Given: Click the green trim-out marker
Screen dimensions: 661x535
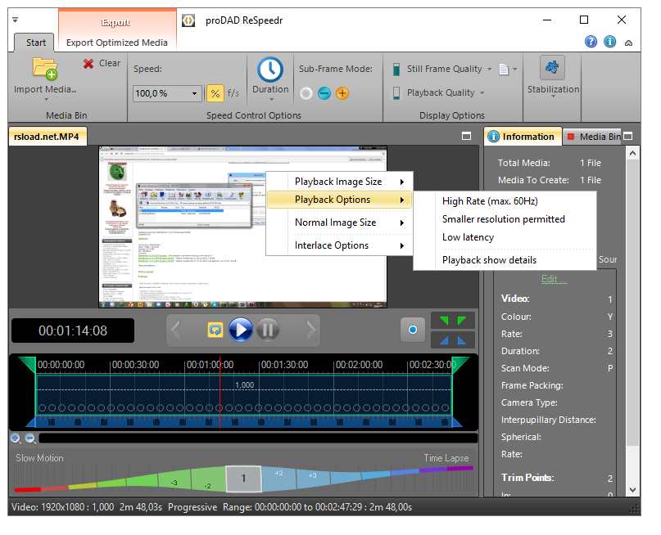Looking at the screenshot, I should coord(460,365).
